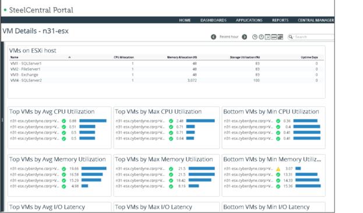363x213 pixels.
Task: Select the VM4 - SQLServer2 row name
Action: point(26,81)
